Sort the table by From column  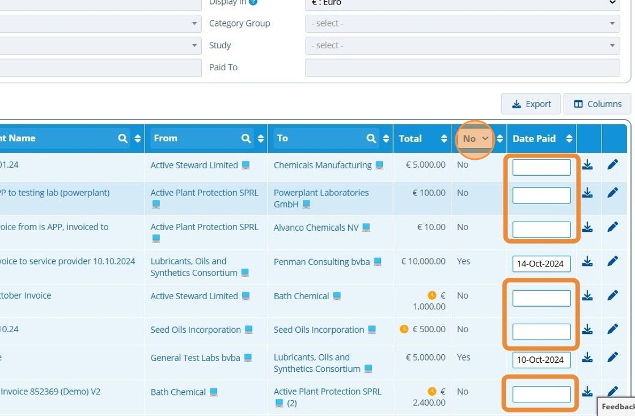(260, 138)
